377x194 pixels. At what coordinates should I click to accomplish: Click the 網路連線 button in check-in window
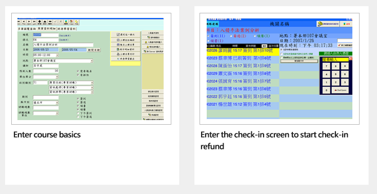pos(213,24)
